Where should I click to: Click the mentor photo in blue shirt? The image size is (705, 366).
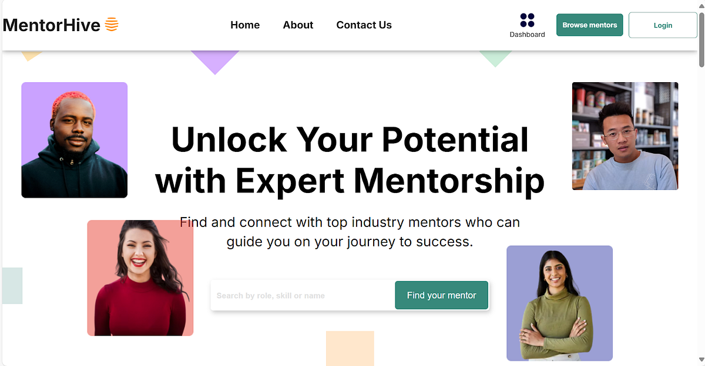(625, 136)
